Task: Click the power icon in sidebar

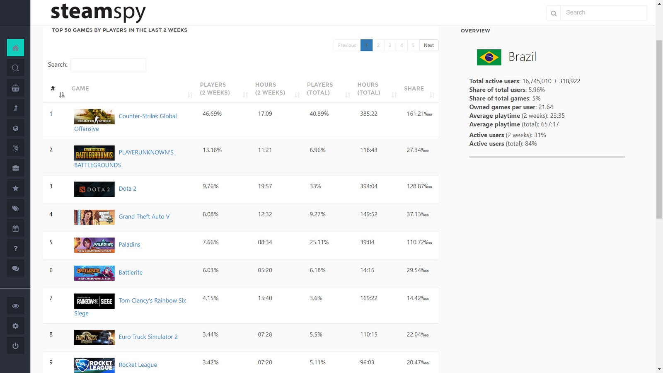Action: click(x=15, y=346)
